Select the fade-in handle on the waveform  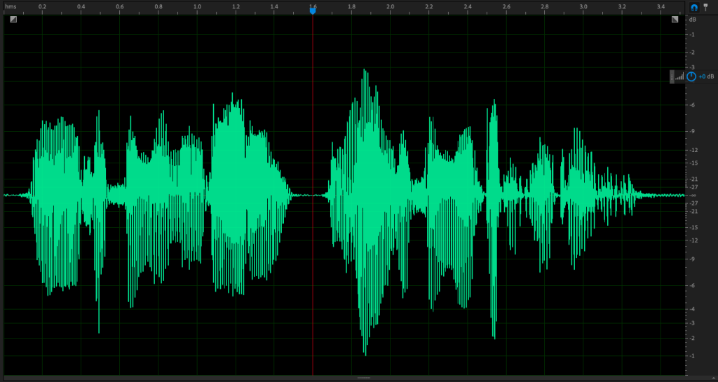click(x=13, y=19)
